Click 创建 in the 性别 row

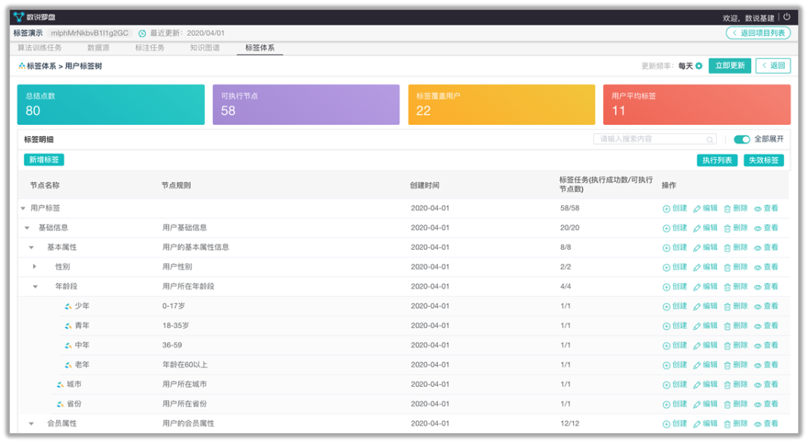click(x=675, y=267)
